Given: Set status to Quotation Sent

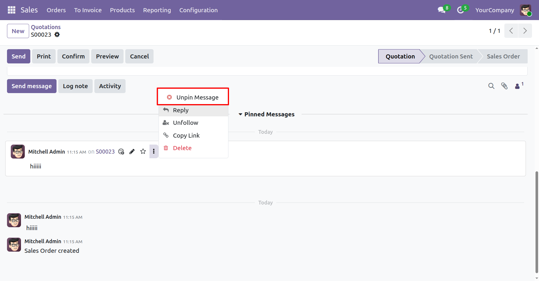Looking at the screenshot, I should 451,56.
